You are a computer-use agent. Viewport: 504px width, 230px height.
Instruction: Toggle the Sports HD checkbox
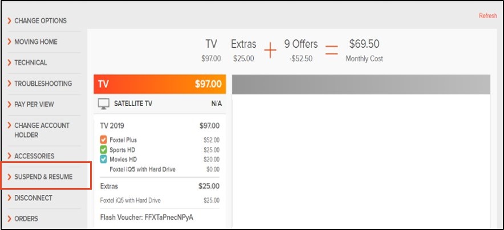(103, 149)
